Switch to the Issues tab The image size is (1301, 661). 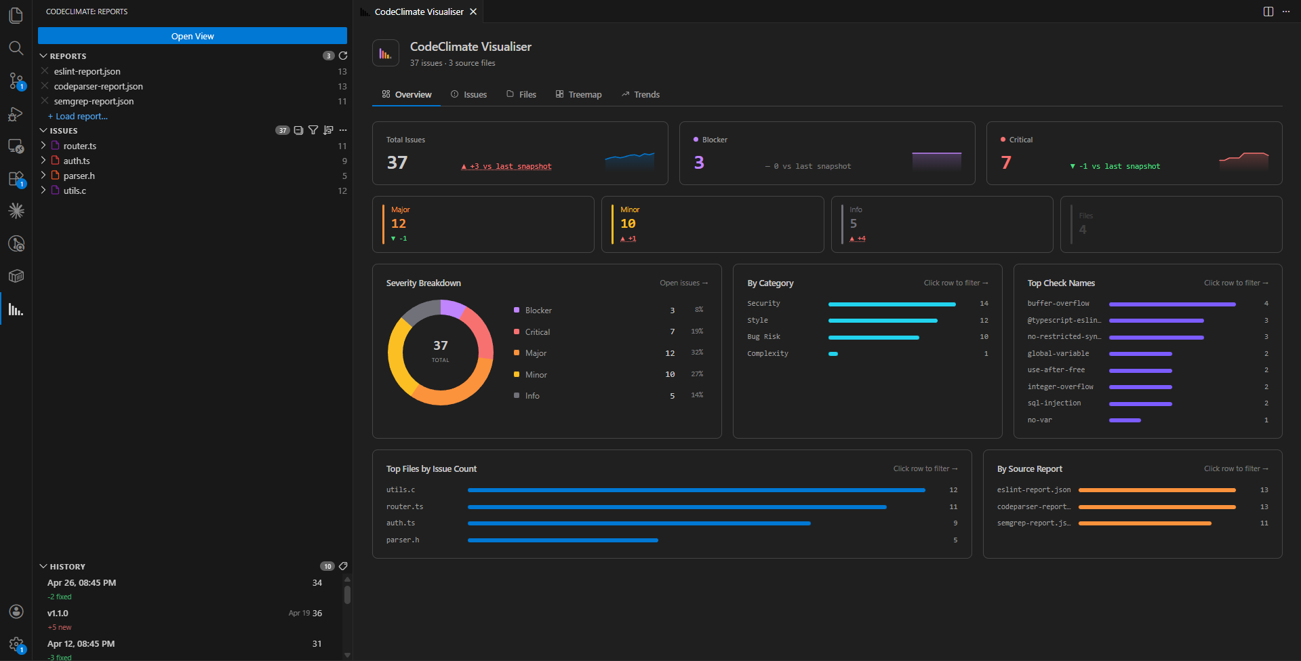[468, 94]
